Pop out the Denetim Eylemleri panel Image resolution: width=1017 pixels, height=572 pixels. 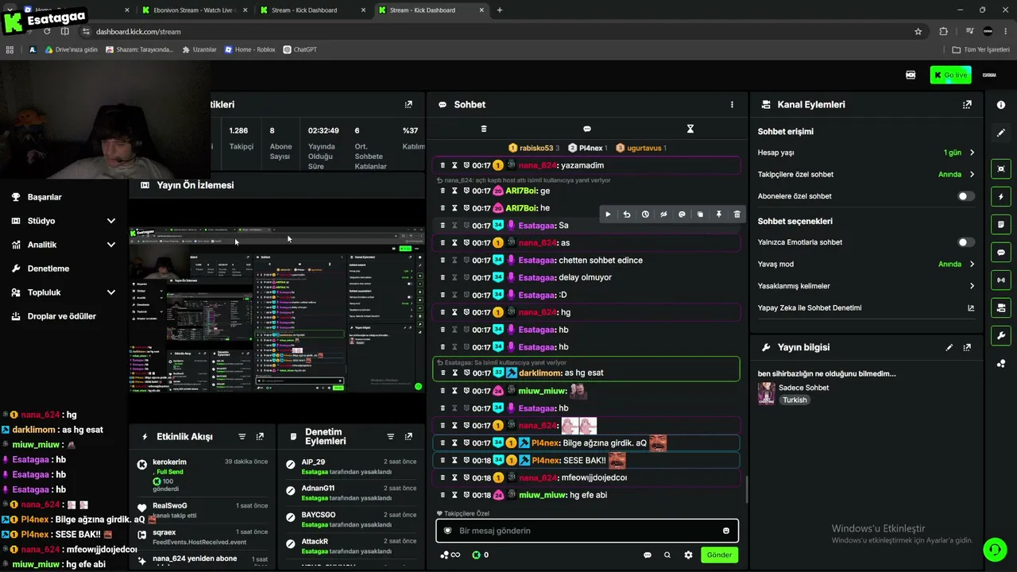(x=408, y=437)
